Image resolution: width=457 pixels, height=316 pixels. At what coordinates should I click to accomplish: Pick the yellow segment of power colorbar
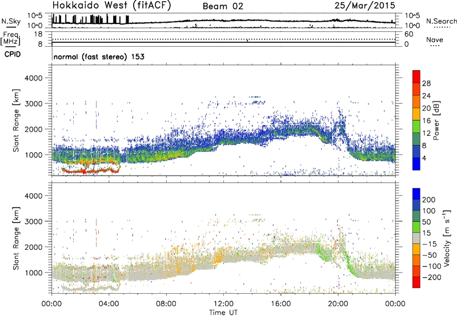[416, 114]
